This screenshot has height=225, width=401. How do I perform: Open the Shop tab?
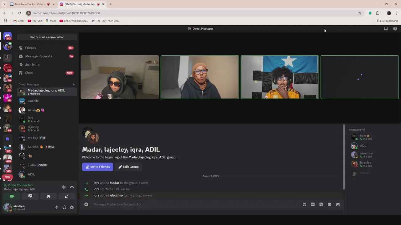click(x=47, y=73)
